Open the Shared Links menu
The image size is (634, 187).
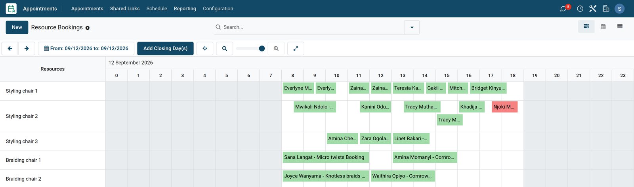pyautogui.click(x=125, y=8)
